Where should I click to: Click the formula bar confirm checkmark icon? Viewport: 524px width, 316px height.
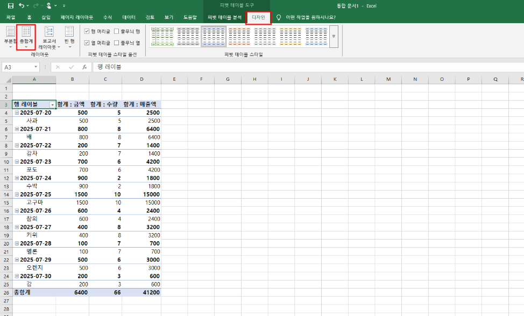point(71,67)
